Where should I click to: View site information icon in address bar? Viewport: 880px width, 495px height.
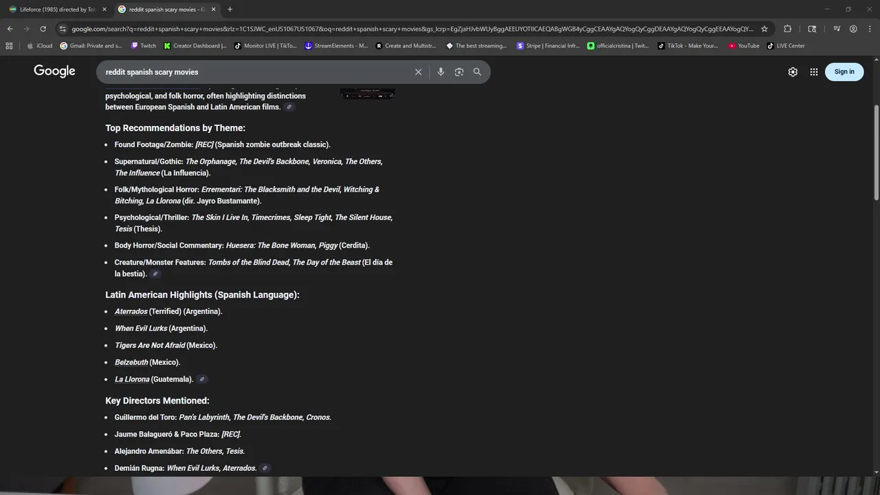[x=63, y=29]
